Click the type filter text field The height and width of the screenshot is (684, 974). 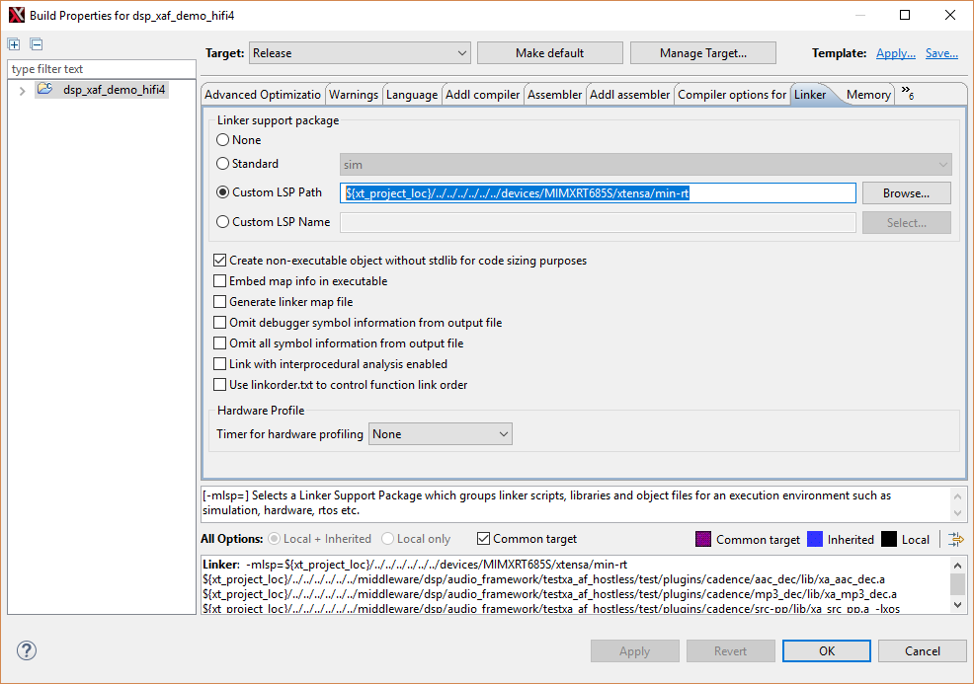pyautogui.click(x=102, y=69)
